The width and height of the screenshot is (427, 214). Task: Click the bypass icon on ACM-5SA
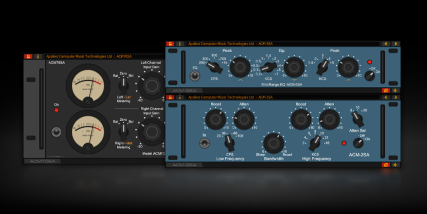(x=385, y=90)
